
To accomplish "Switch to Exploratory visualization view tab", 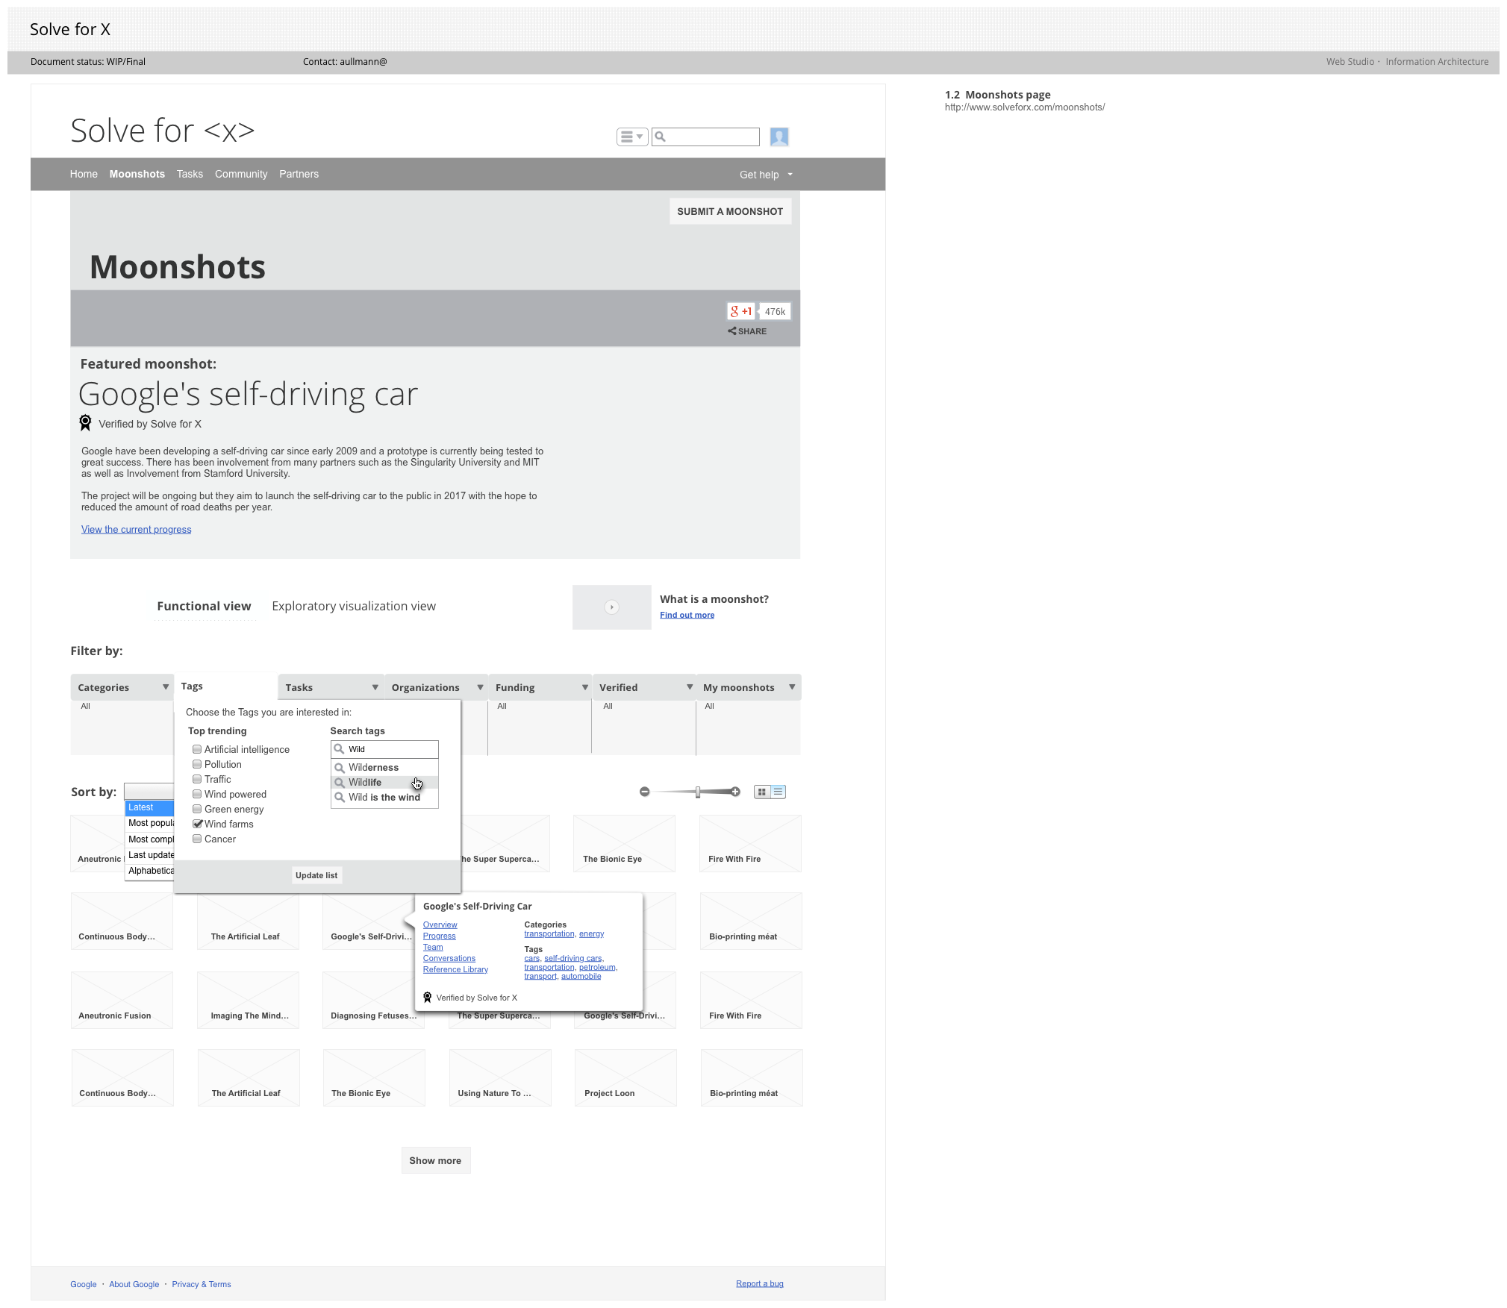I will tap(353, 606).
